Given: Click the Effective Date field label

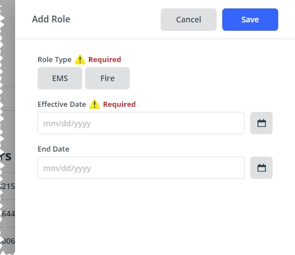Looking at the screenshot, I should click(62, 104).
